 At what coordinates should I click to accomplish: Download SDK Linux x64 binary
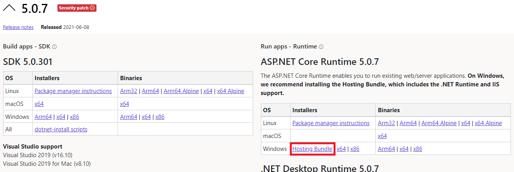click(208, 91)
